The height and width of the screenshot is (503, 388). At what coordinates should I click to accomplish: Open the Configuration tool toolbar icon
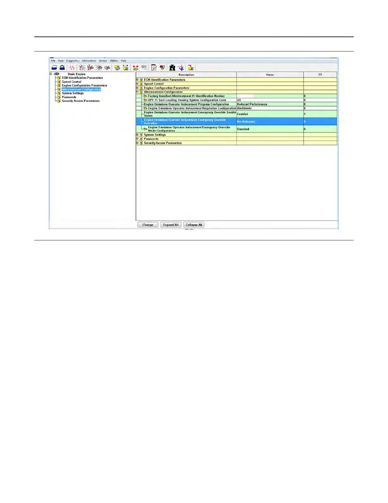(126, 68)
